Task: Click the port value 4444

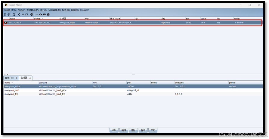Action: pos(130,94)
